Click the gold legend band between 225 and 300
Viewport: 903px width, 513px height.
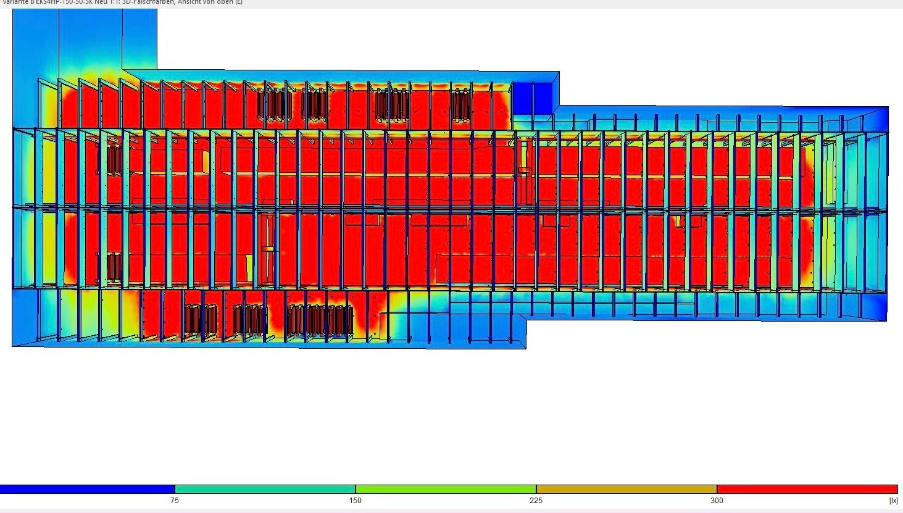(x=626, y=490)
